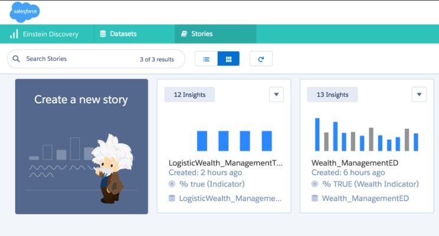
Task: Click the 13 Insights badge
Action: pyautogui.click(x=332, y=94)
